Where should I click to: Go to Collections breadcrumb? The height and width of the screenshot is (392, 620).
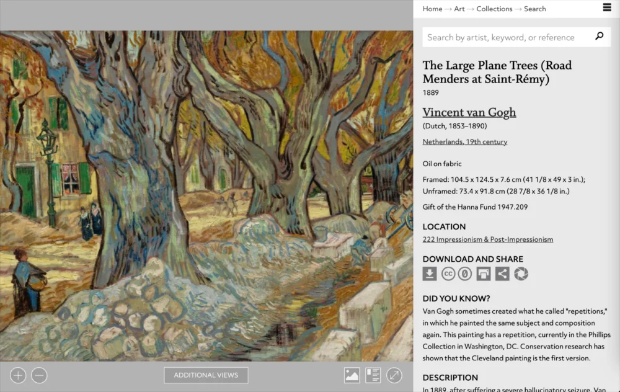tap(494, 9)
